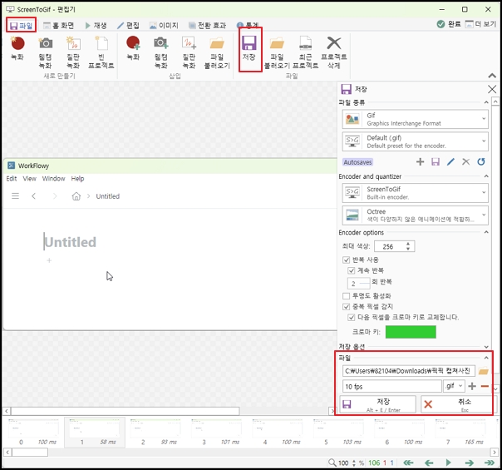Insert board recording in 삽입 group
Viewport: 502px width, 470px height.
(x=189, y=52)
